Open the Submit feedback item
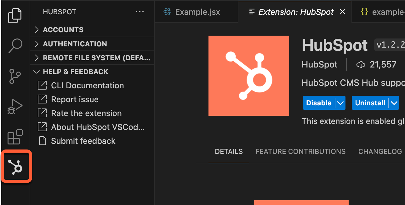 [83, 141]
